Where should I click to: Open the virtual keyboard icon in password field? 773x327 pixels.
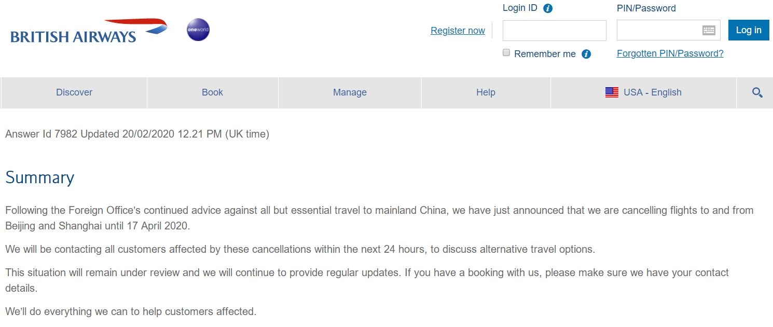(x=709, y=30)
